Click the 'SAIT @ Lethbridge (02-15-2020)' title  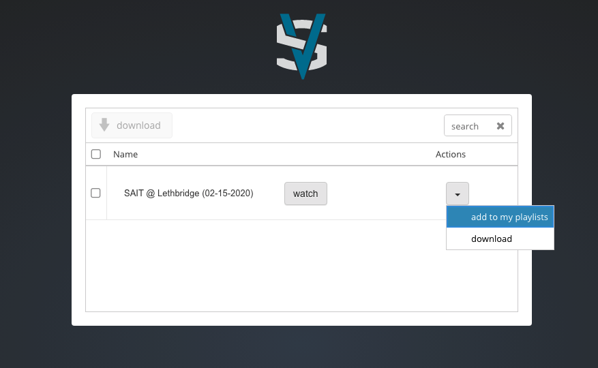(188, 194)
